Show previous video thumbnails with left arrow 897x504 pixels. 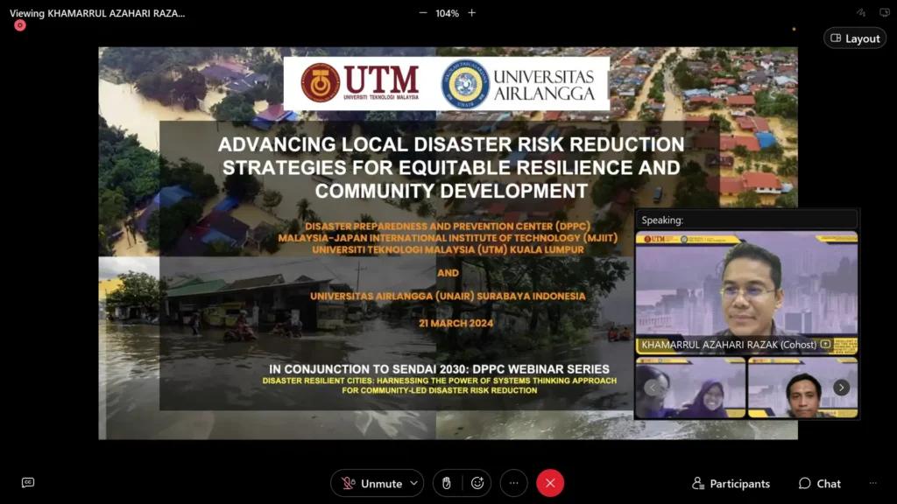(652, 388)
